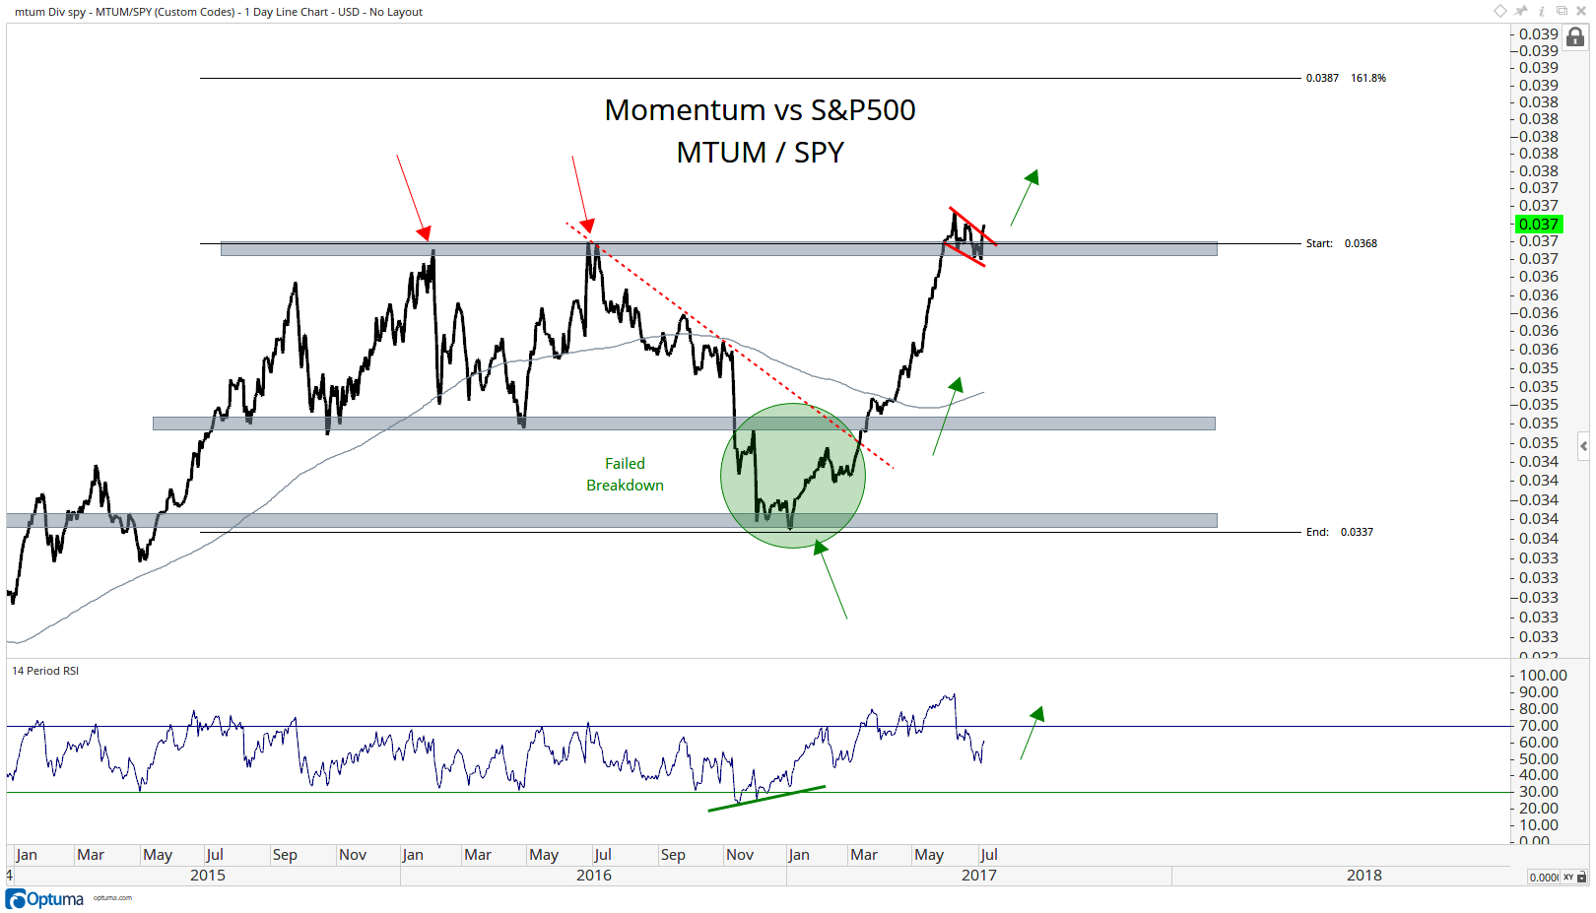Click the 2017 year label on the time axis
The height and width of the screenshot is (913, 1596).
click(978, 875)
